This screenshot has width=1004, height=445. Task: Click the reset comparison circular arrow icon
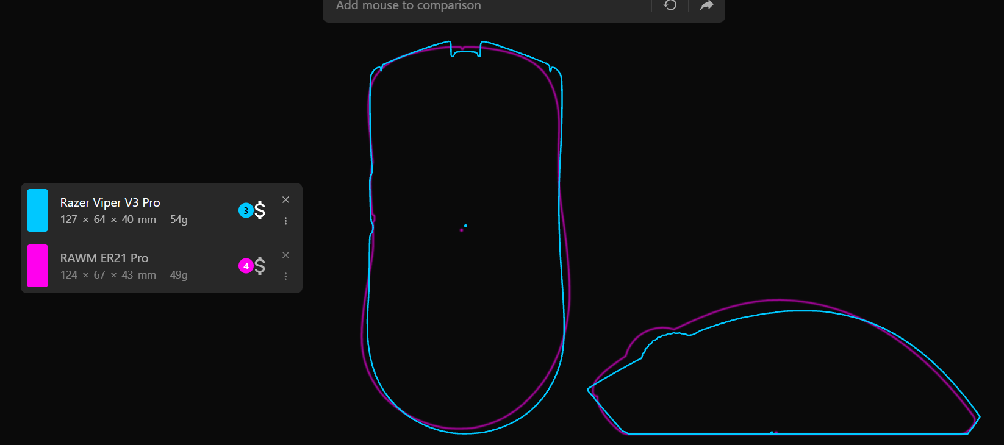click(x=670, y=5)
